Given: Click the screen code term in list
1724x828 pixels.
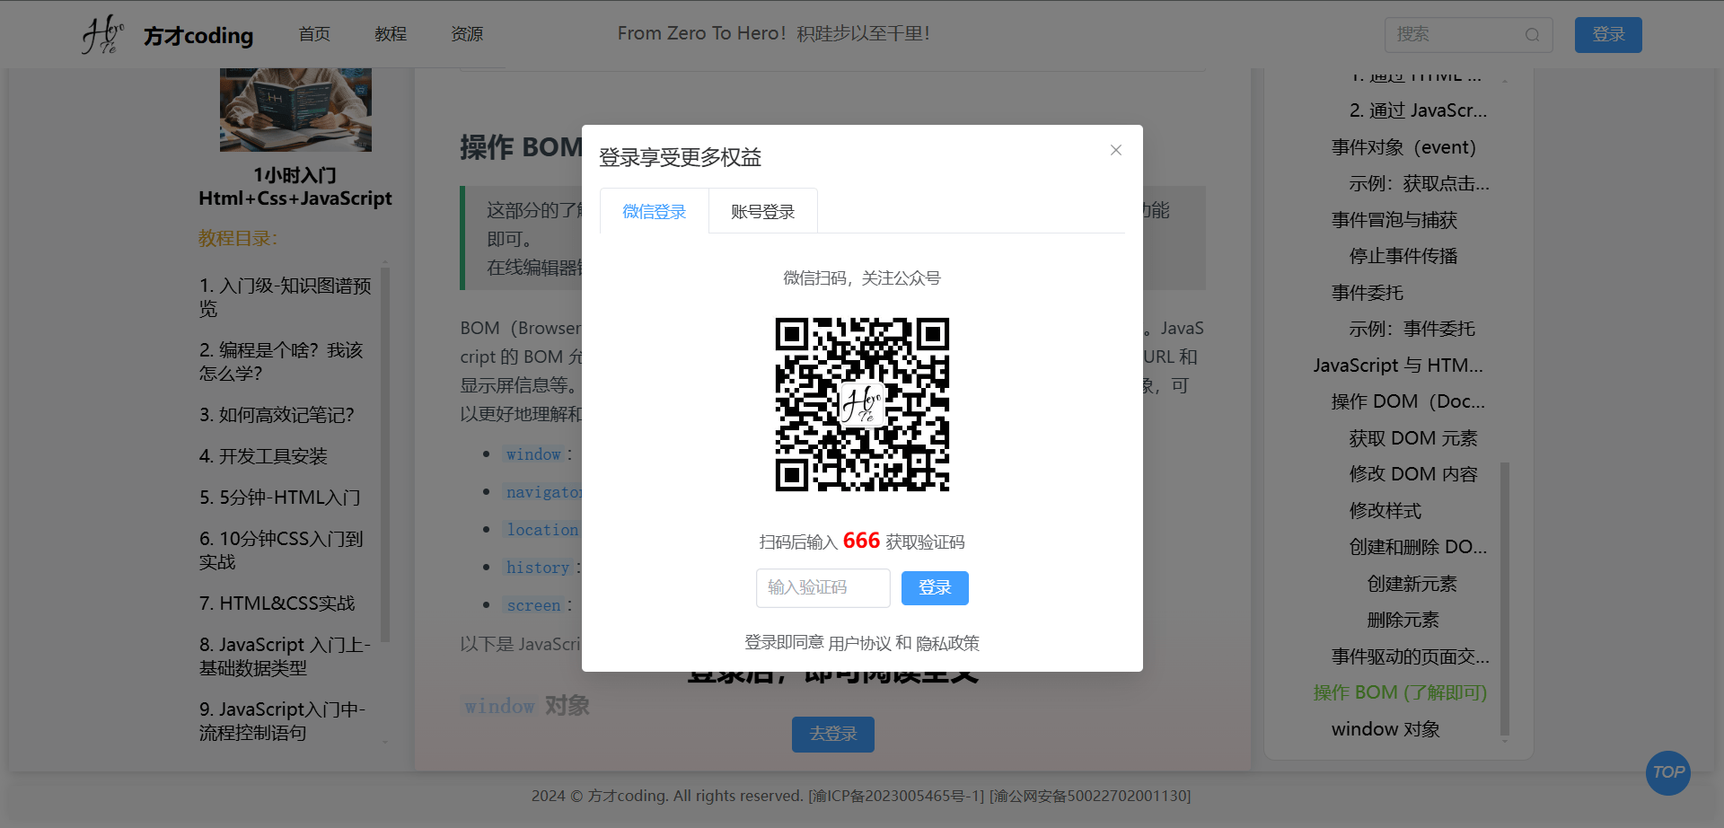Looking at the screenshot, I should pyautogui.click(x=533, y=605).
